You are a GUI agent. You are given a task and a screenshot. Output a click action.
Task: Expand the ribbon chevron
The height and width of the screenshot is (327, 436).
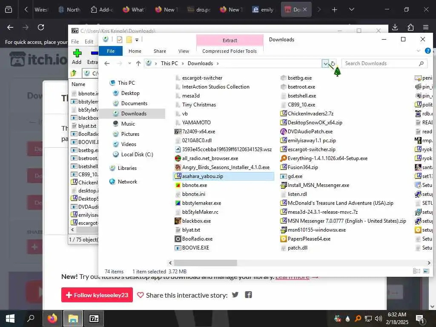point(419,51)
